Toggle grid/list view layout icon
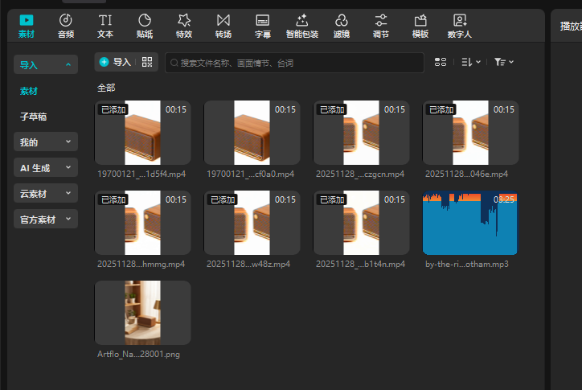This screenshot has height=390, width=582. pos(440,62)
